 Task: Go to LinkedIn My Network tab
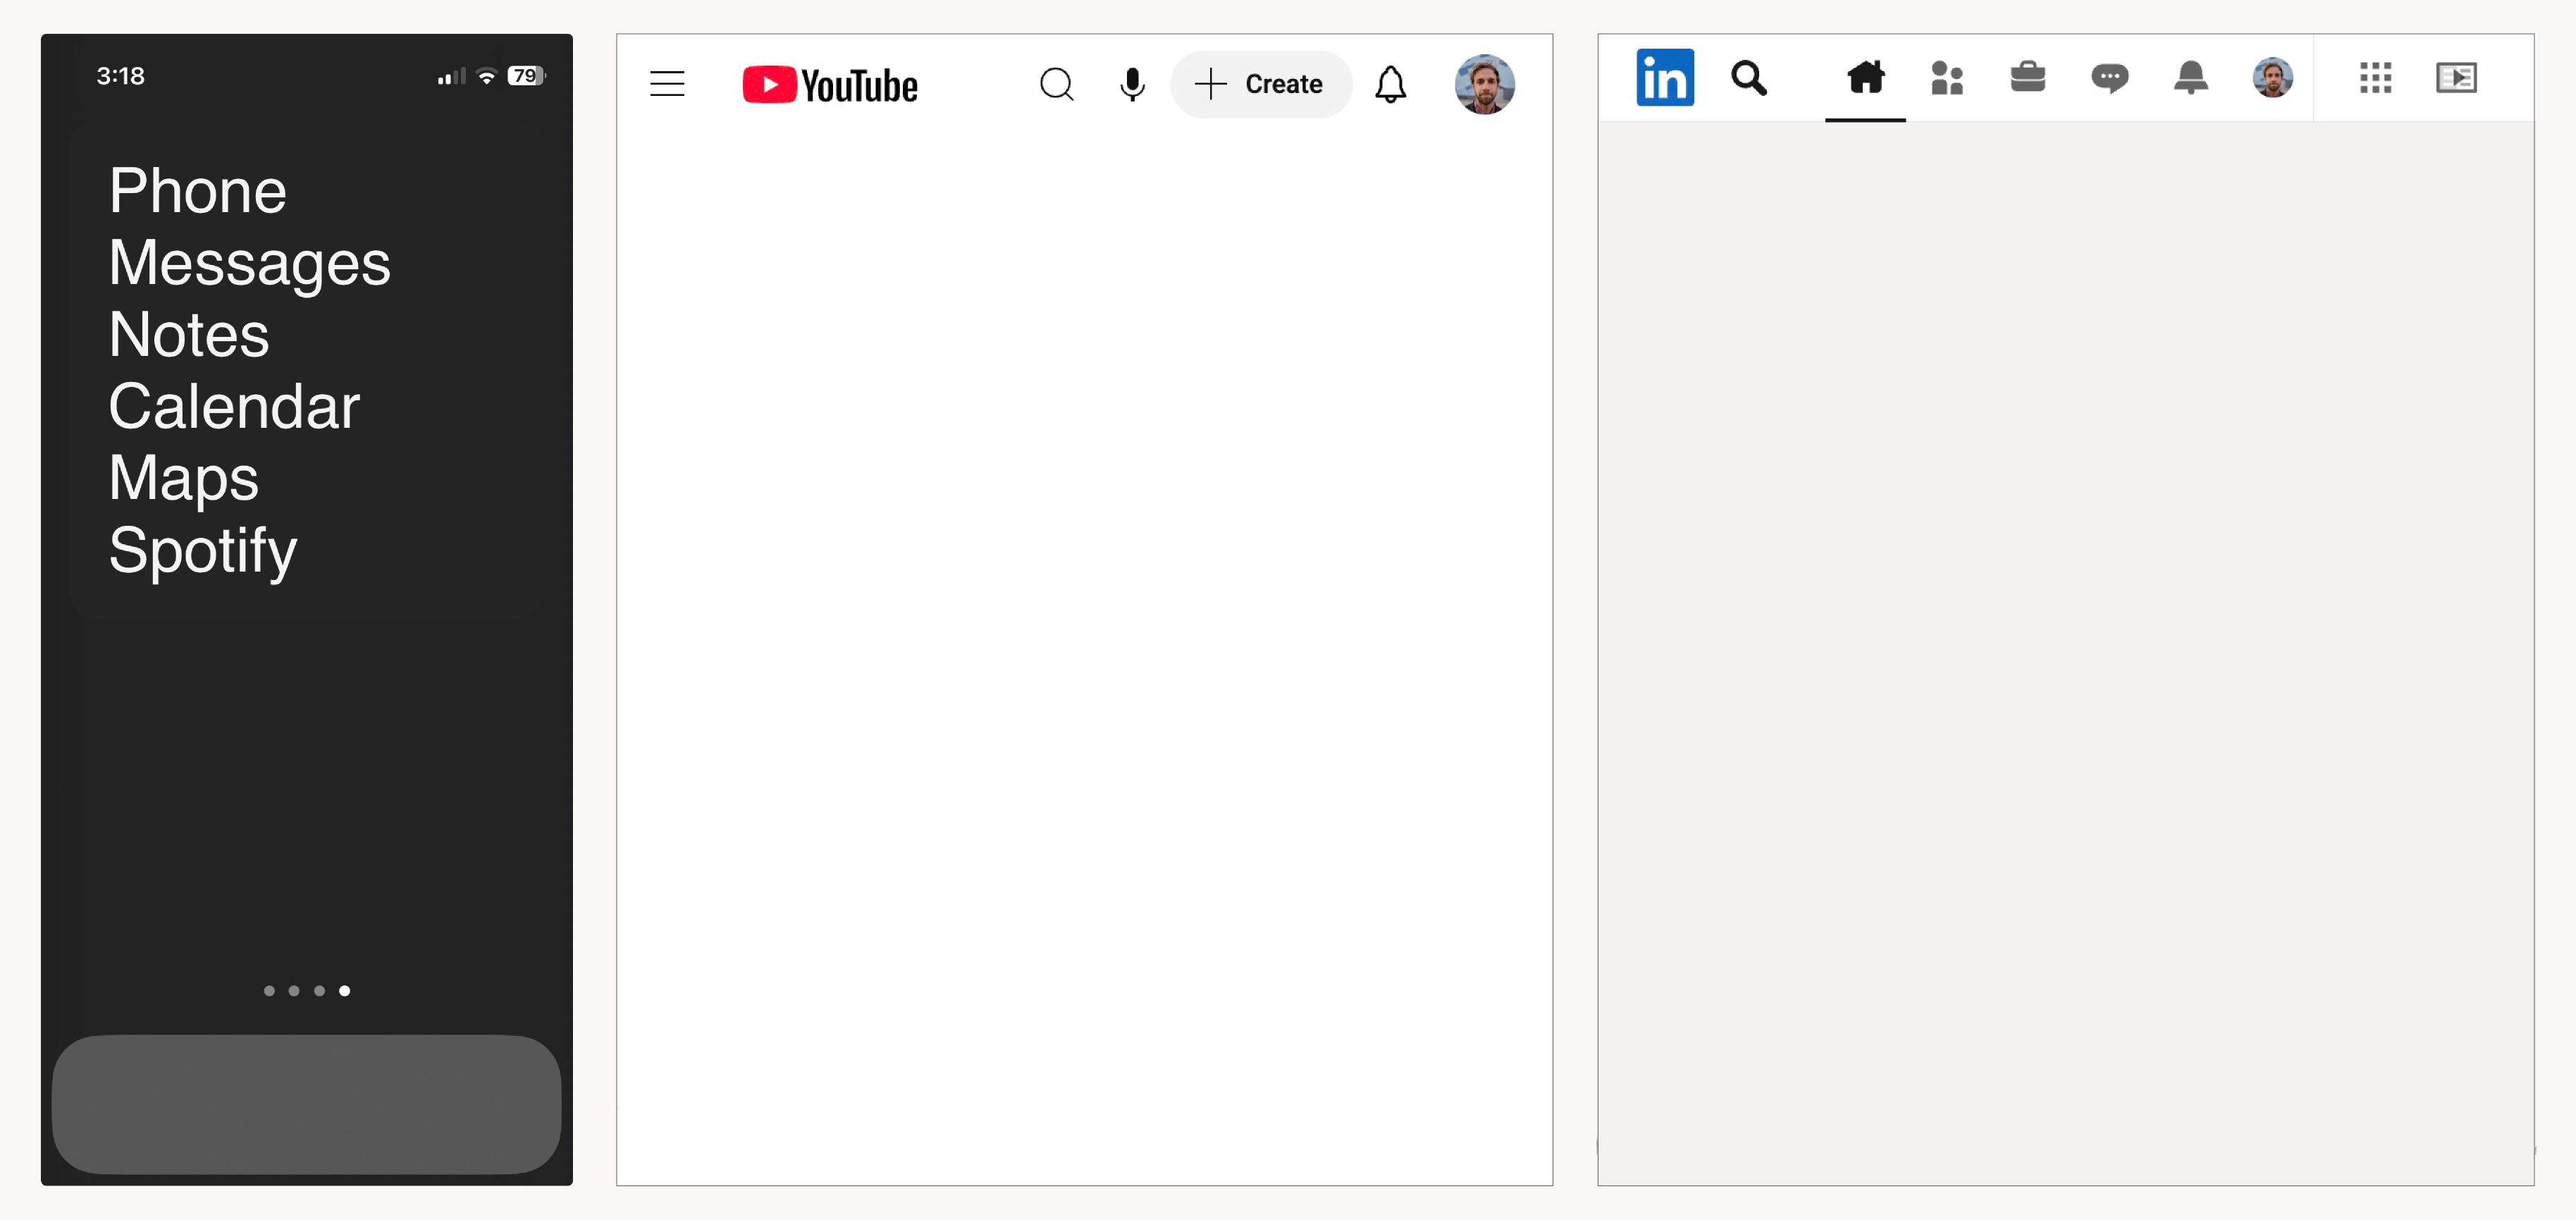1946,77
